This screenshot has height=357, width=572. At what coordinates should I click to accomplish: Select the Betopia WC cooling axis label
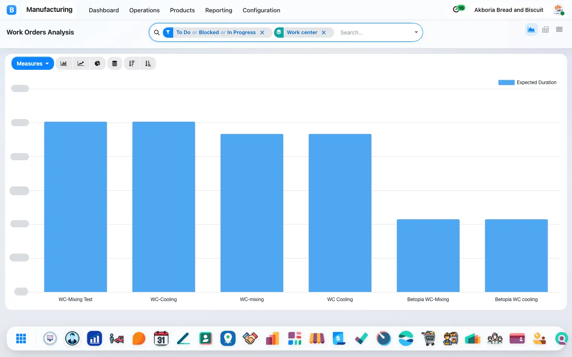click(x=516, y=299)
